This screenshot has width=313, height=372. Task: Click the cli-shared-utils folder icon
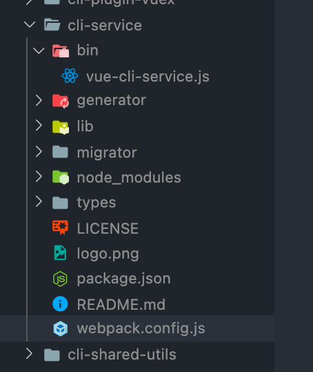coord(52,355)
